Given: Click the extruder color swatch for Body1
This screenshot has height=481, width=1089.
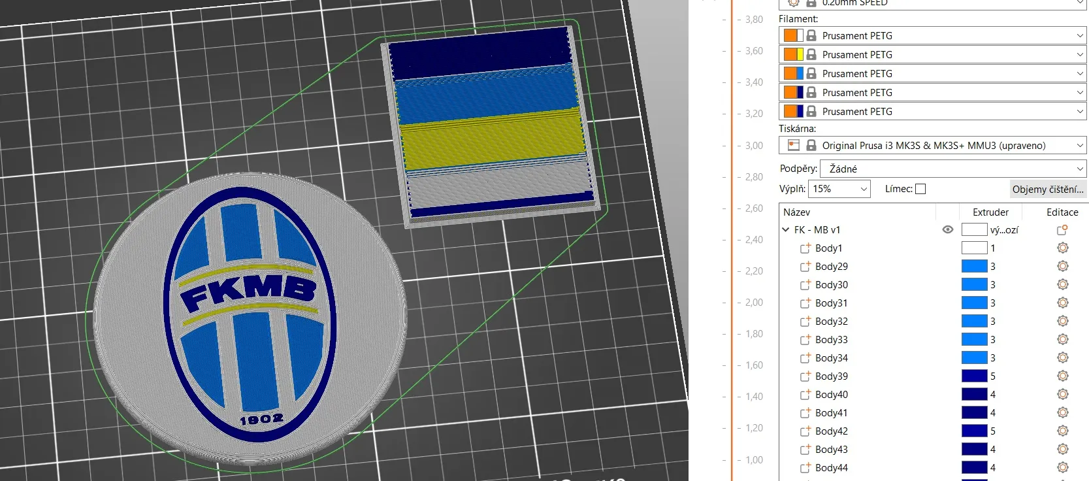Looking at the screenshot, I should pos(974,248).
